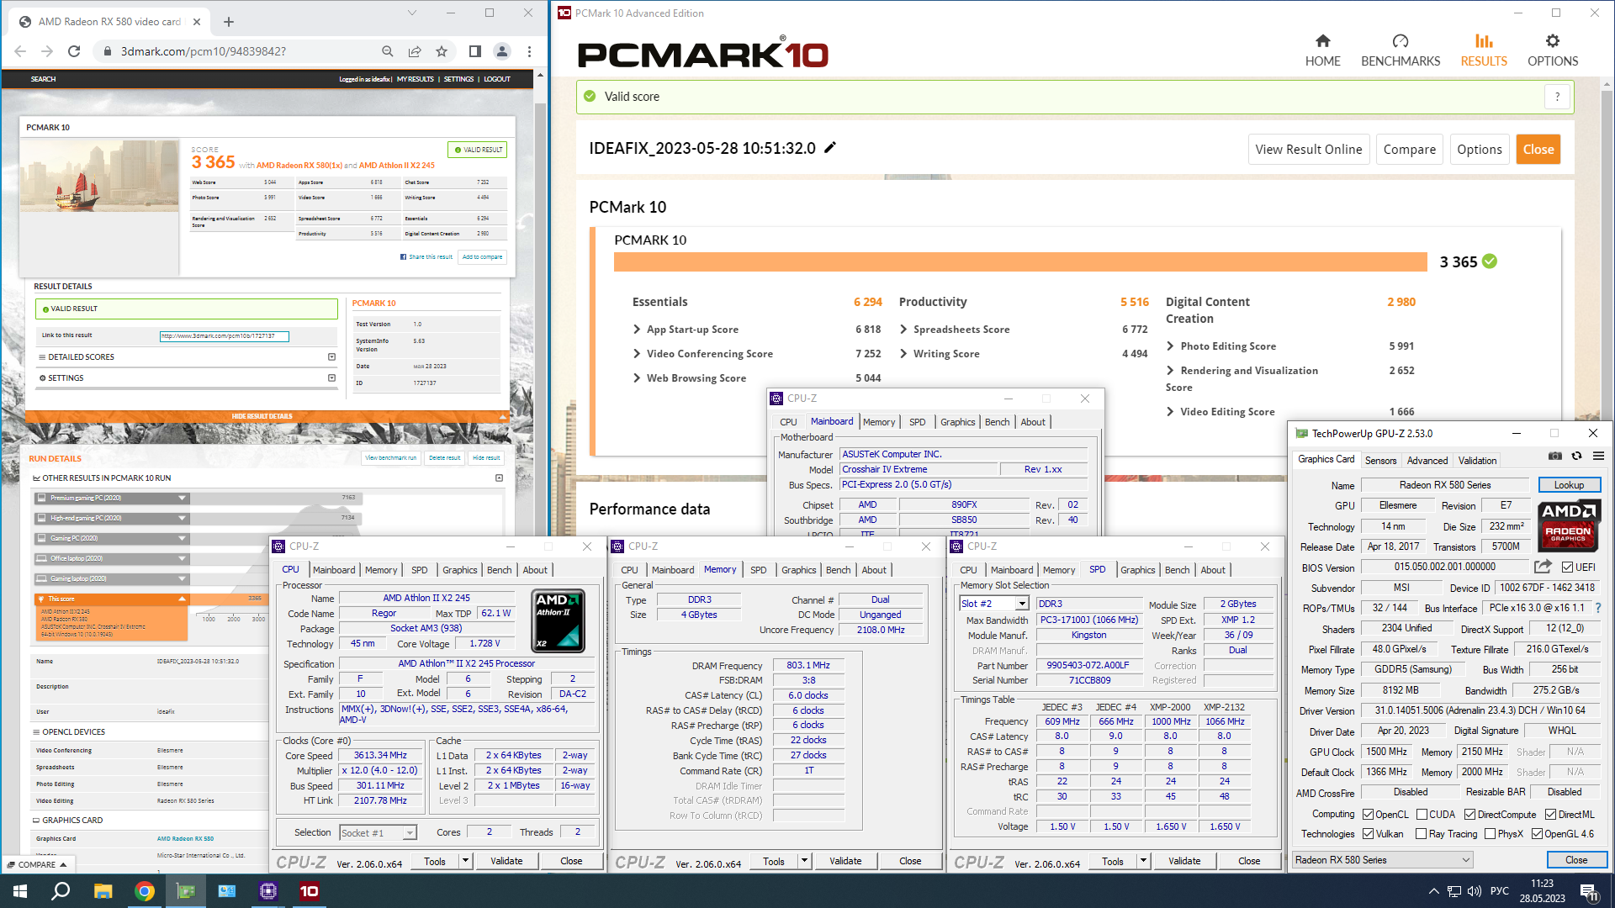The height and width of the screenshot is (908, 1615).
Task: Toggle PhysX checkbox in GPU-Z
Action: point(1490,834)
